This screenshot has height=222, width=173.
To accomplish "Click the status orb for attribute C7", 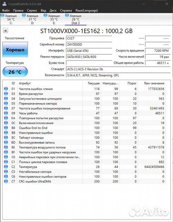I will 6,181.
